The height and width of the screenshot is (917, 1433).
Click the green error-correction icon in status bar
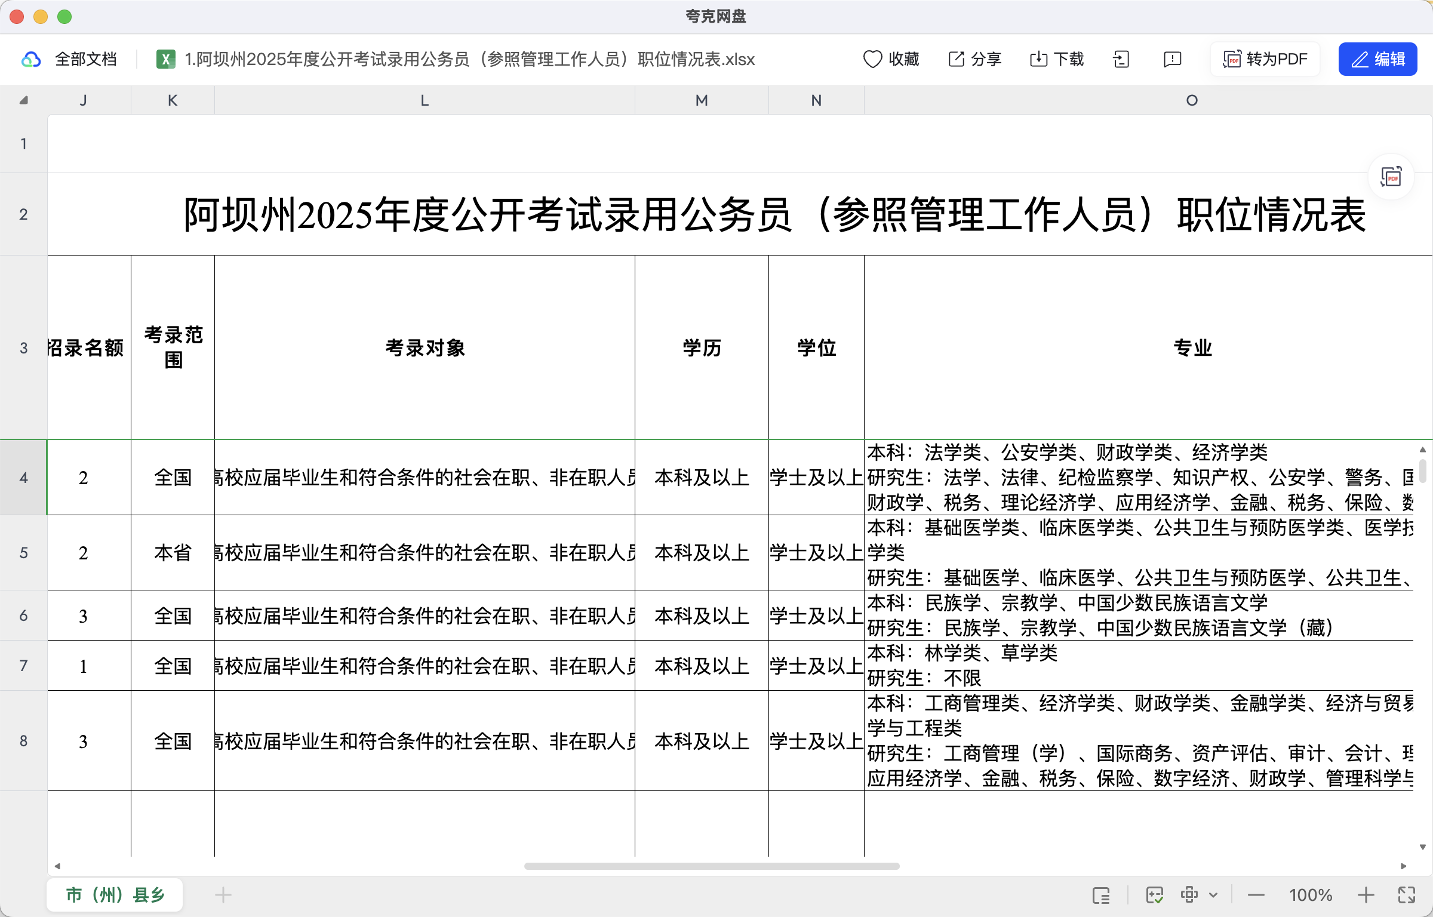click(x=1155, y=895)
